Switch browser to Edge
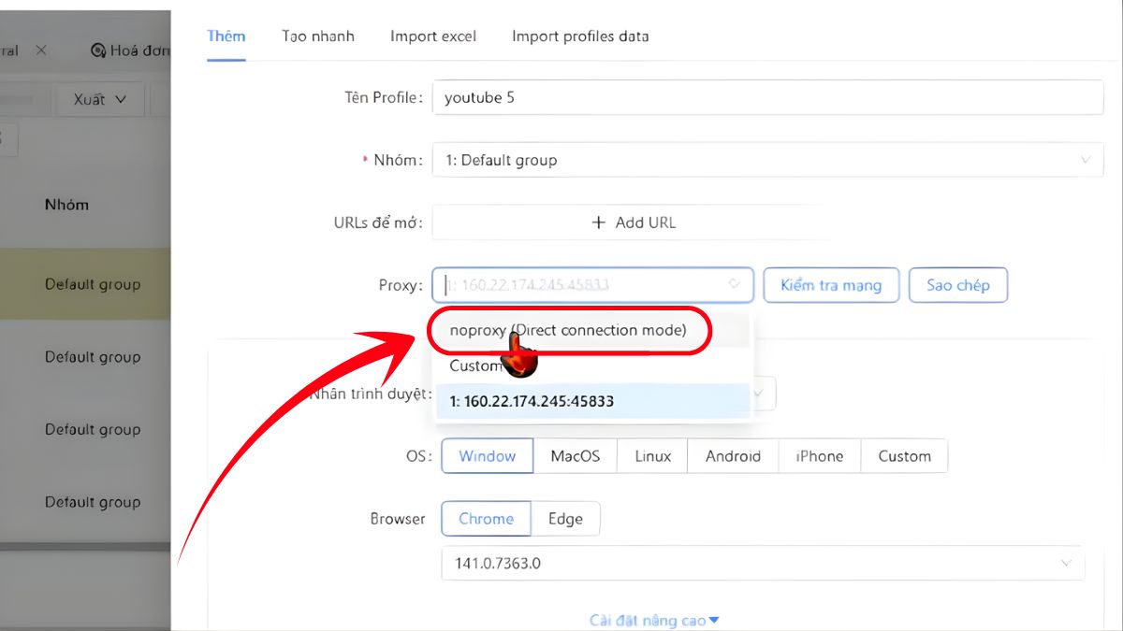 [565, 519]
